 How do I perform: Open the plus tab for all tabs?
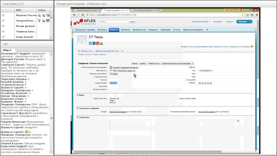(x=207, y=30)
